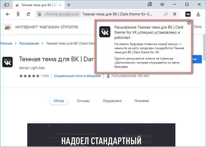Open the 'Разные' breadcrumb link
Screen dimensions: 206x147
tap(6, 44)
